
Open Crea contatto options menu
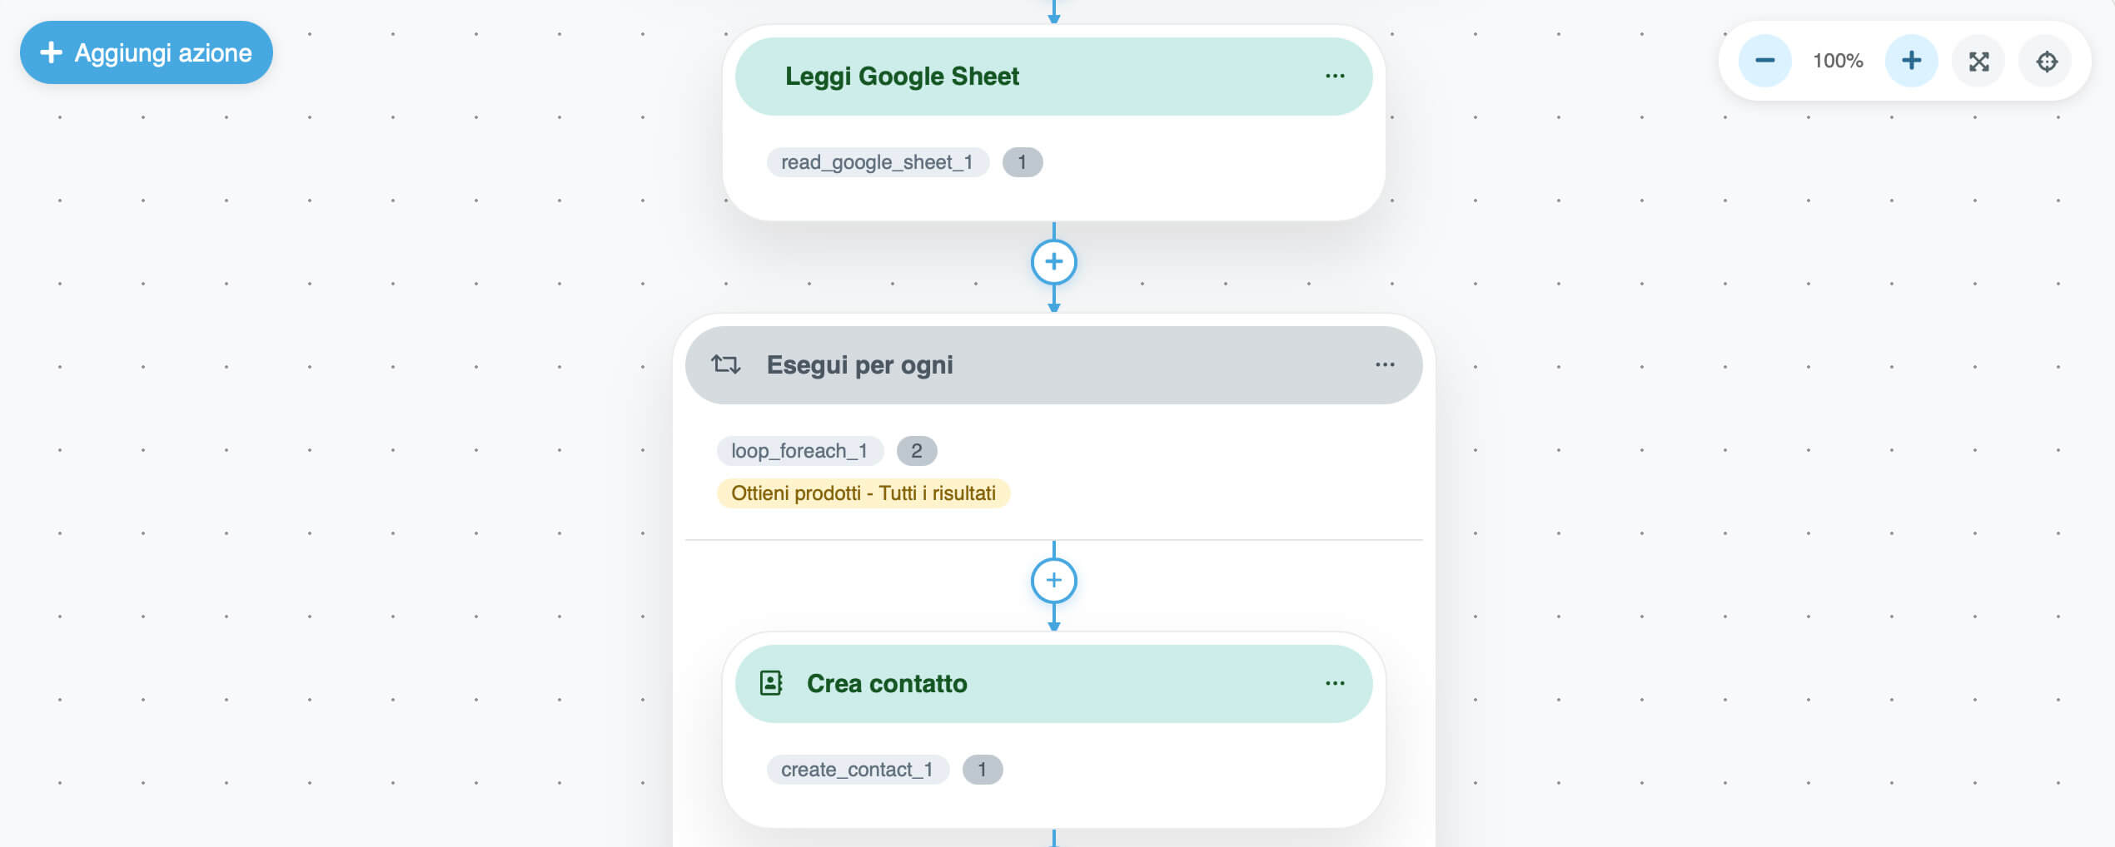coord(1335,683)
